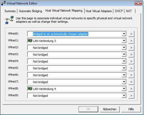Open the VMnet9 options arrow button
This screenshot has height=115, width=150.
click(x=131, y=95)
